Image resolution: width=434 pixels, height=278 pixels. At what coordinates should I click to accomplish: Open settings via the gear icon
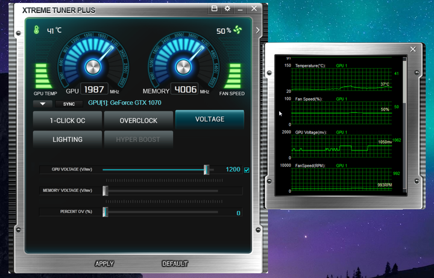pos(227,8)
